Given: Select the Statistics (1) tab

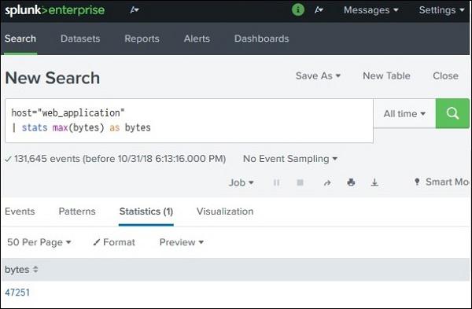Looking at the screenshot, I should point(146,212).
